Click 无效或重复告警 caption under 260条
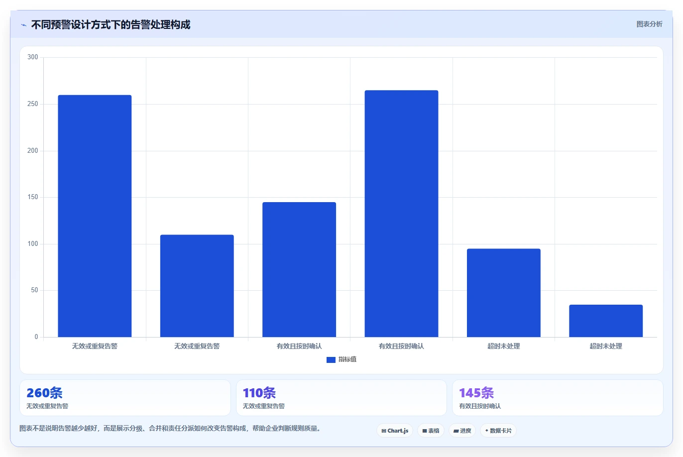The height and width of the screenshot is (457, 683). click(47, 406)
